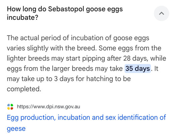Viewport: 176px width, 134px height.
Task: Click the 'lighter breeds' text
Action: 28,58
